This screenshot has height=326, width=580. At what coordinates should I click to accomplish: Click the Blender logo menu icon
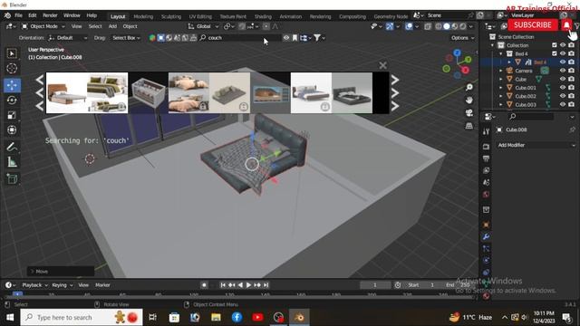(7, 15)
